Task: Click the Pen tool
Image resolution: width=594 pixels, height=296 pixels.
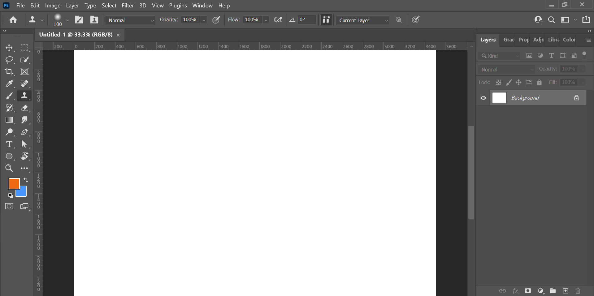Action: click(24, 132)
